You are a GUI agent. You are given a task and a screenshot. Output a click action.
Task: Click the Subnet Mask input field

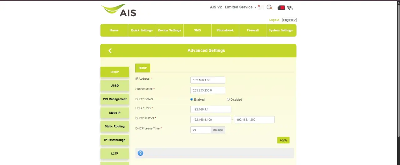208,90
